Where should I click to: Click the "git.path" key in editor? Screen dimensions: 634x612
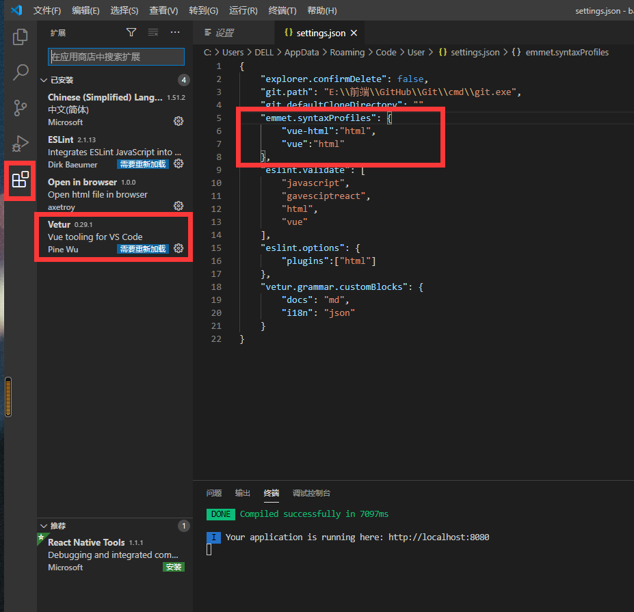click(287, 92)
